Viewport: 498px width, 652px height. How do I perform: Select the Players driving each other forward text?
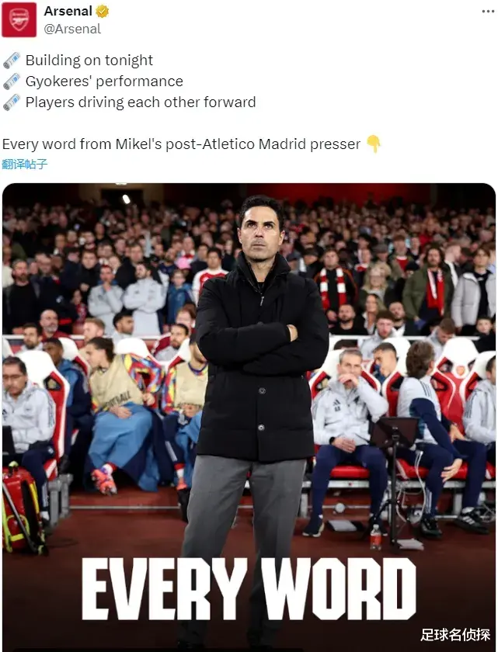click(x=141, y=102)
